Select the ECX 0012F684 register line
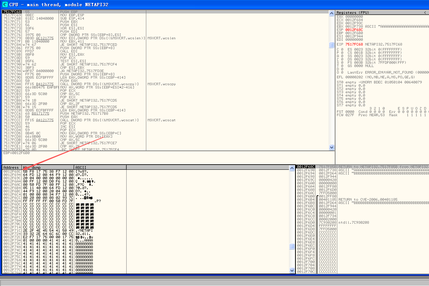429x286 pixels. coord(350,20)
